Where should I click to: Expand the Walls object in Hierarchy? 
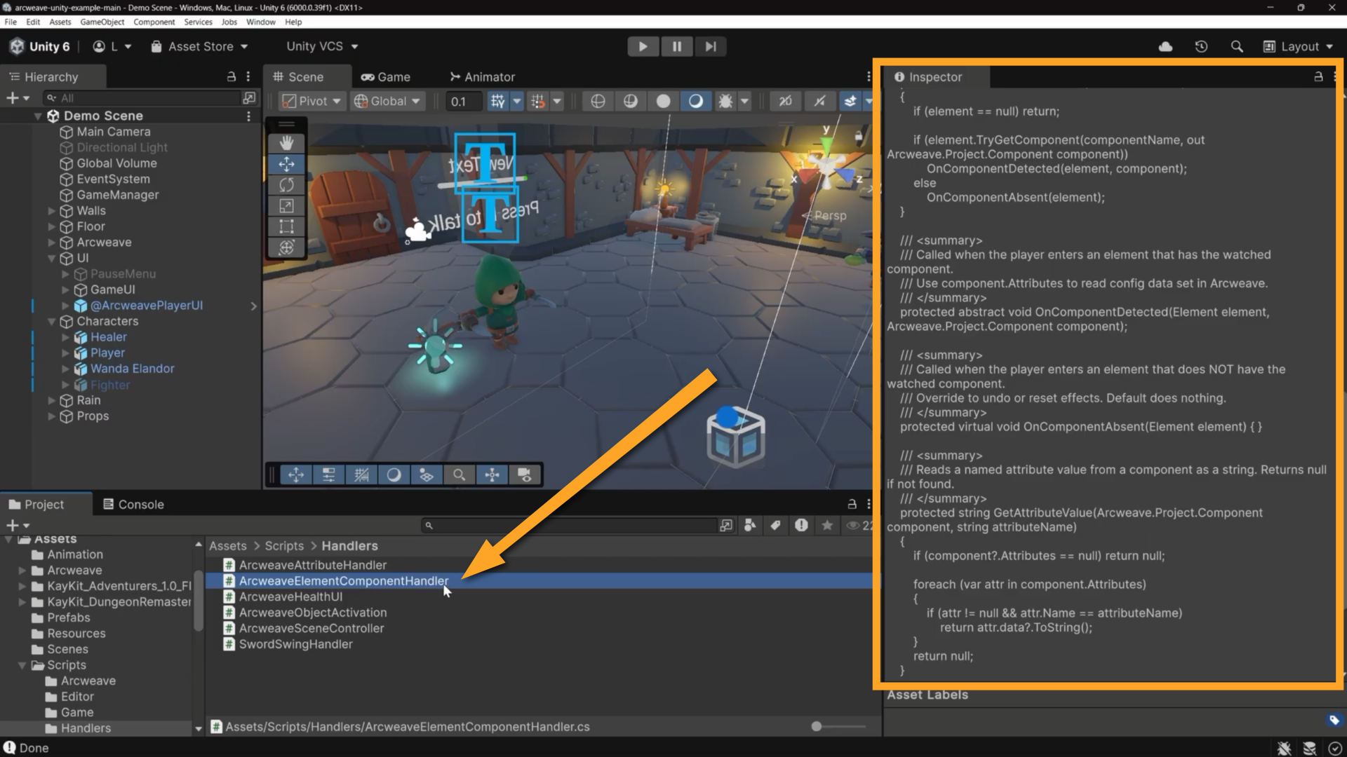point(51,211)
